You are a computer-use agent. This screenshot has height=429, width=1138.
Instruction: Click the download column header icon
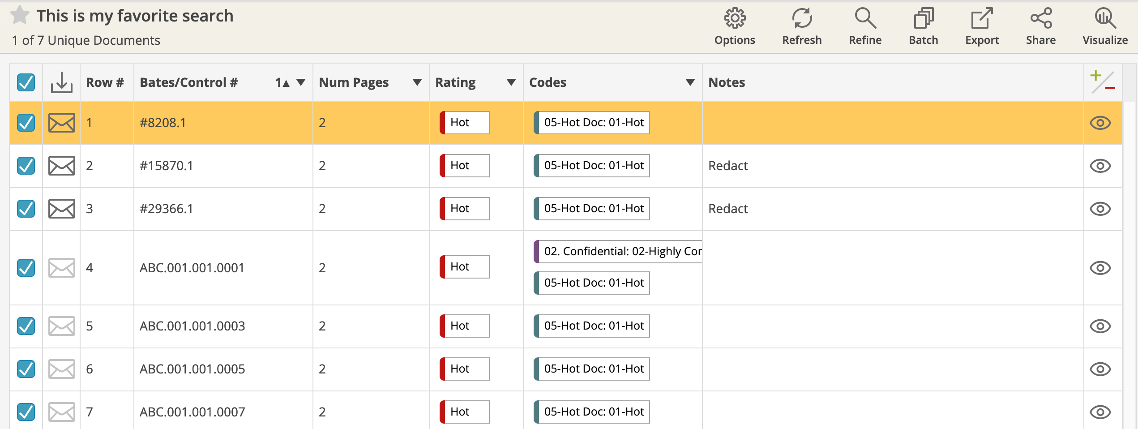click(x=61, y=82)
